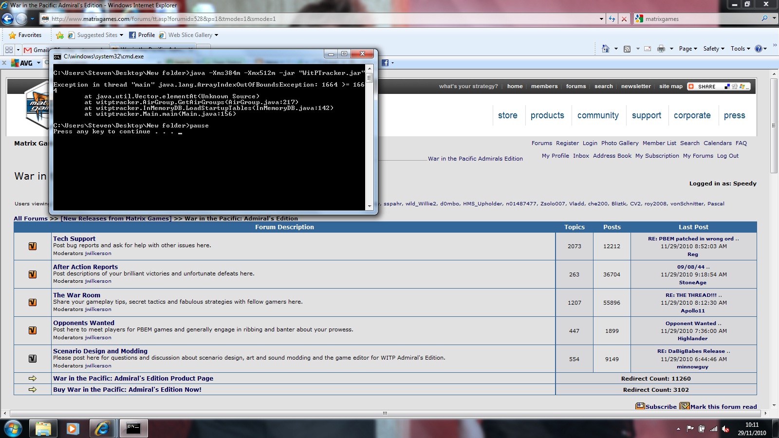The width and height of the screenshot is (779, 438).
Task: Open the Recent Pages dropdown arrow
Action: (x=33, y=19)
